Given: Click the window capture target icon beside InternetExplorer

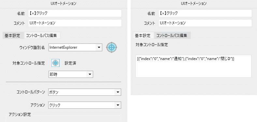Looking at the screenshot, I should [x=111, y=47].
